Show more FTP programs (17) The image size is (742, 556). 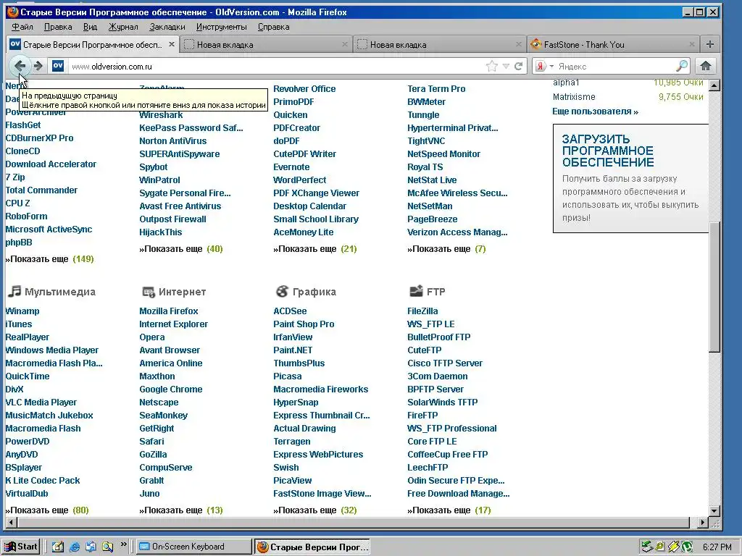coord(449,510)
